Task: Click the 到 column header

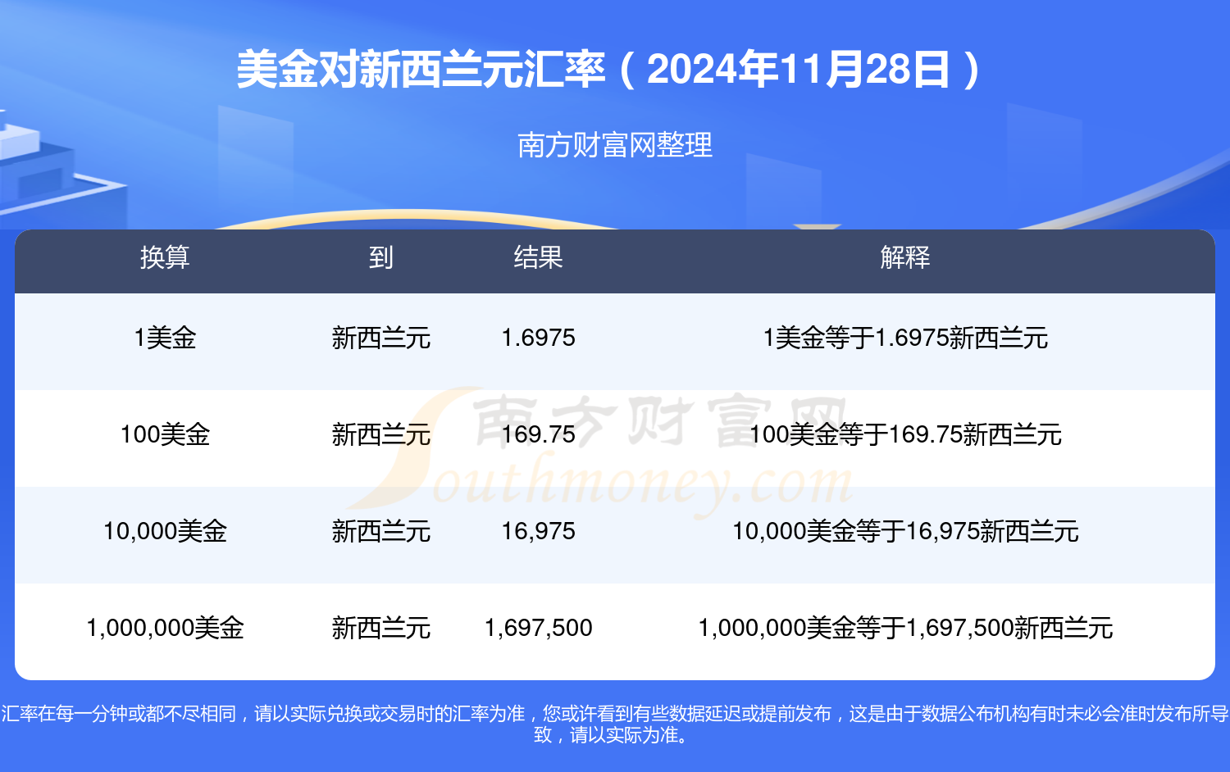Action: pos(380,257)
